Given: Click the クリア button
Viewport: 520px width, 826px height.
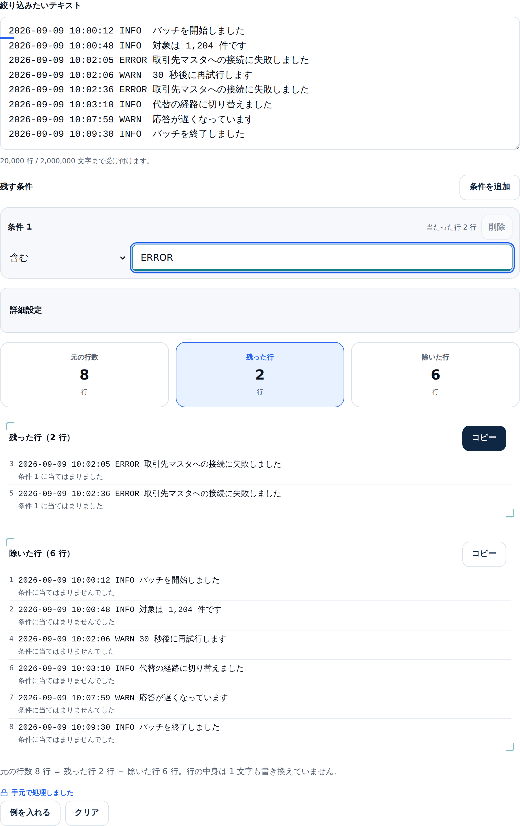Looking at the screenshot, I should point(87,813).
